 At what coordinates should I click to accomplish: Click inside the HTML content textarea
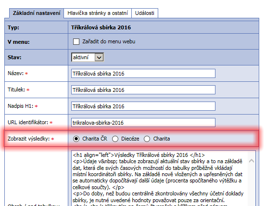pos(159,178)
